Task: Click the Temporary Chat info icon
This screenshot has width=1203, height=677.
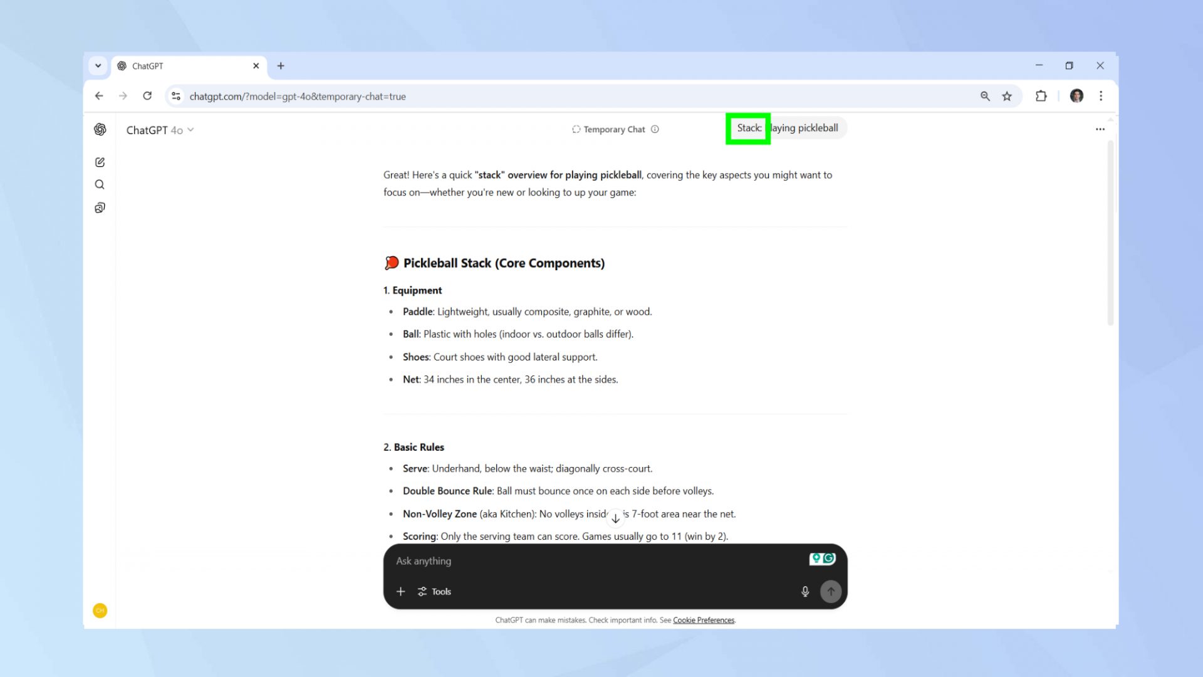Action: click(x=655, y=129)
